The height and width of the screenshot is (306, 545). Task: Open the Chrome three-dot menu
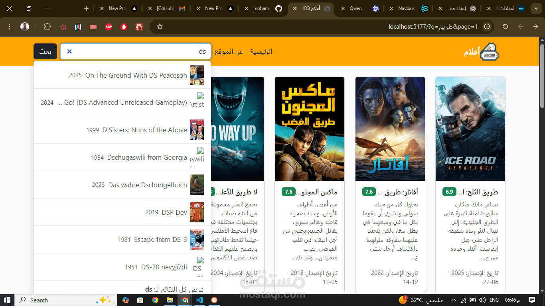10,27
